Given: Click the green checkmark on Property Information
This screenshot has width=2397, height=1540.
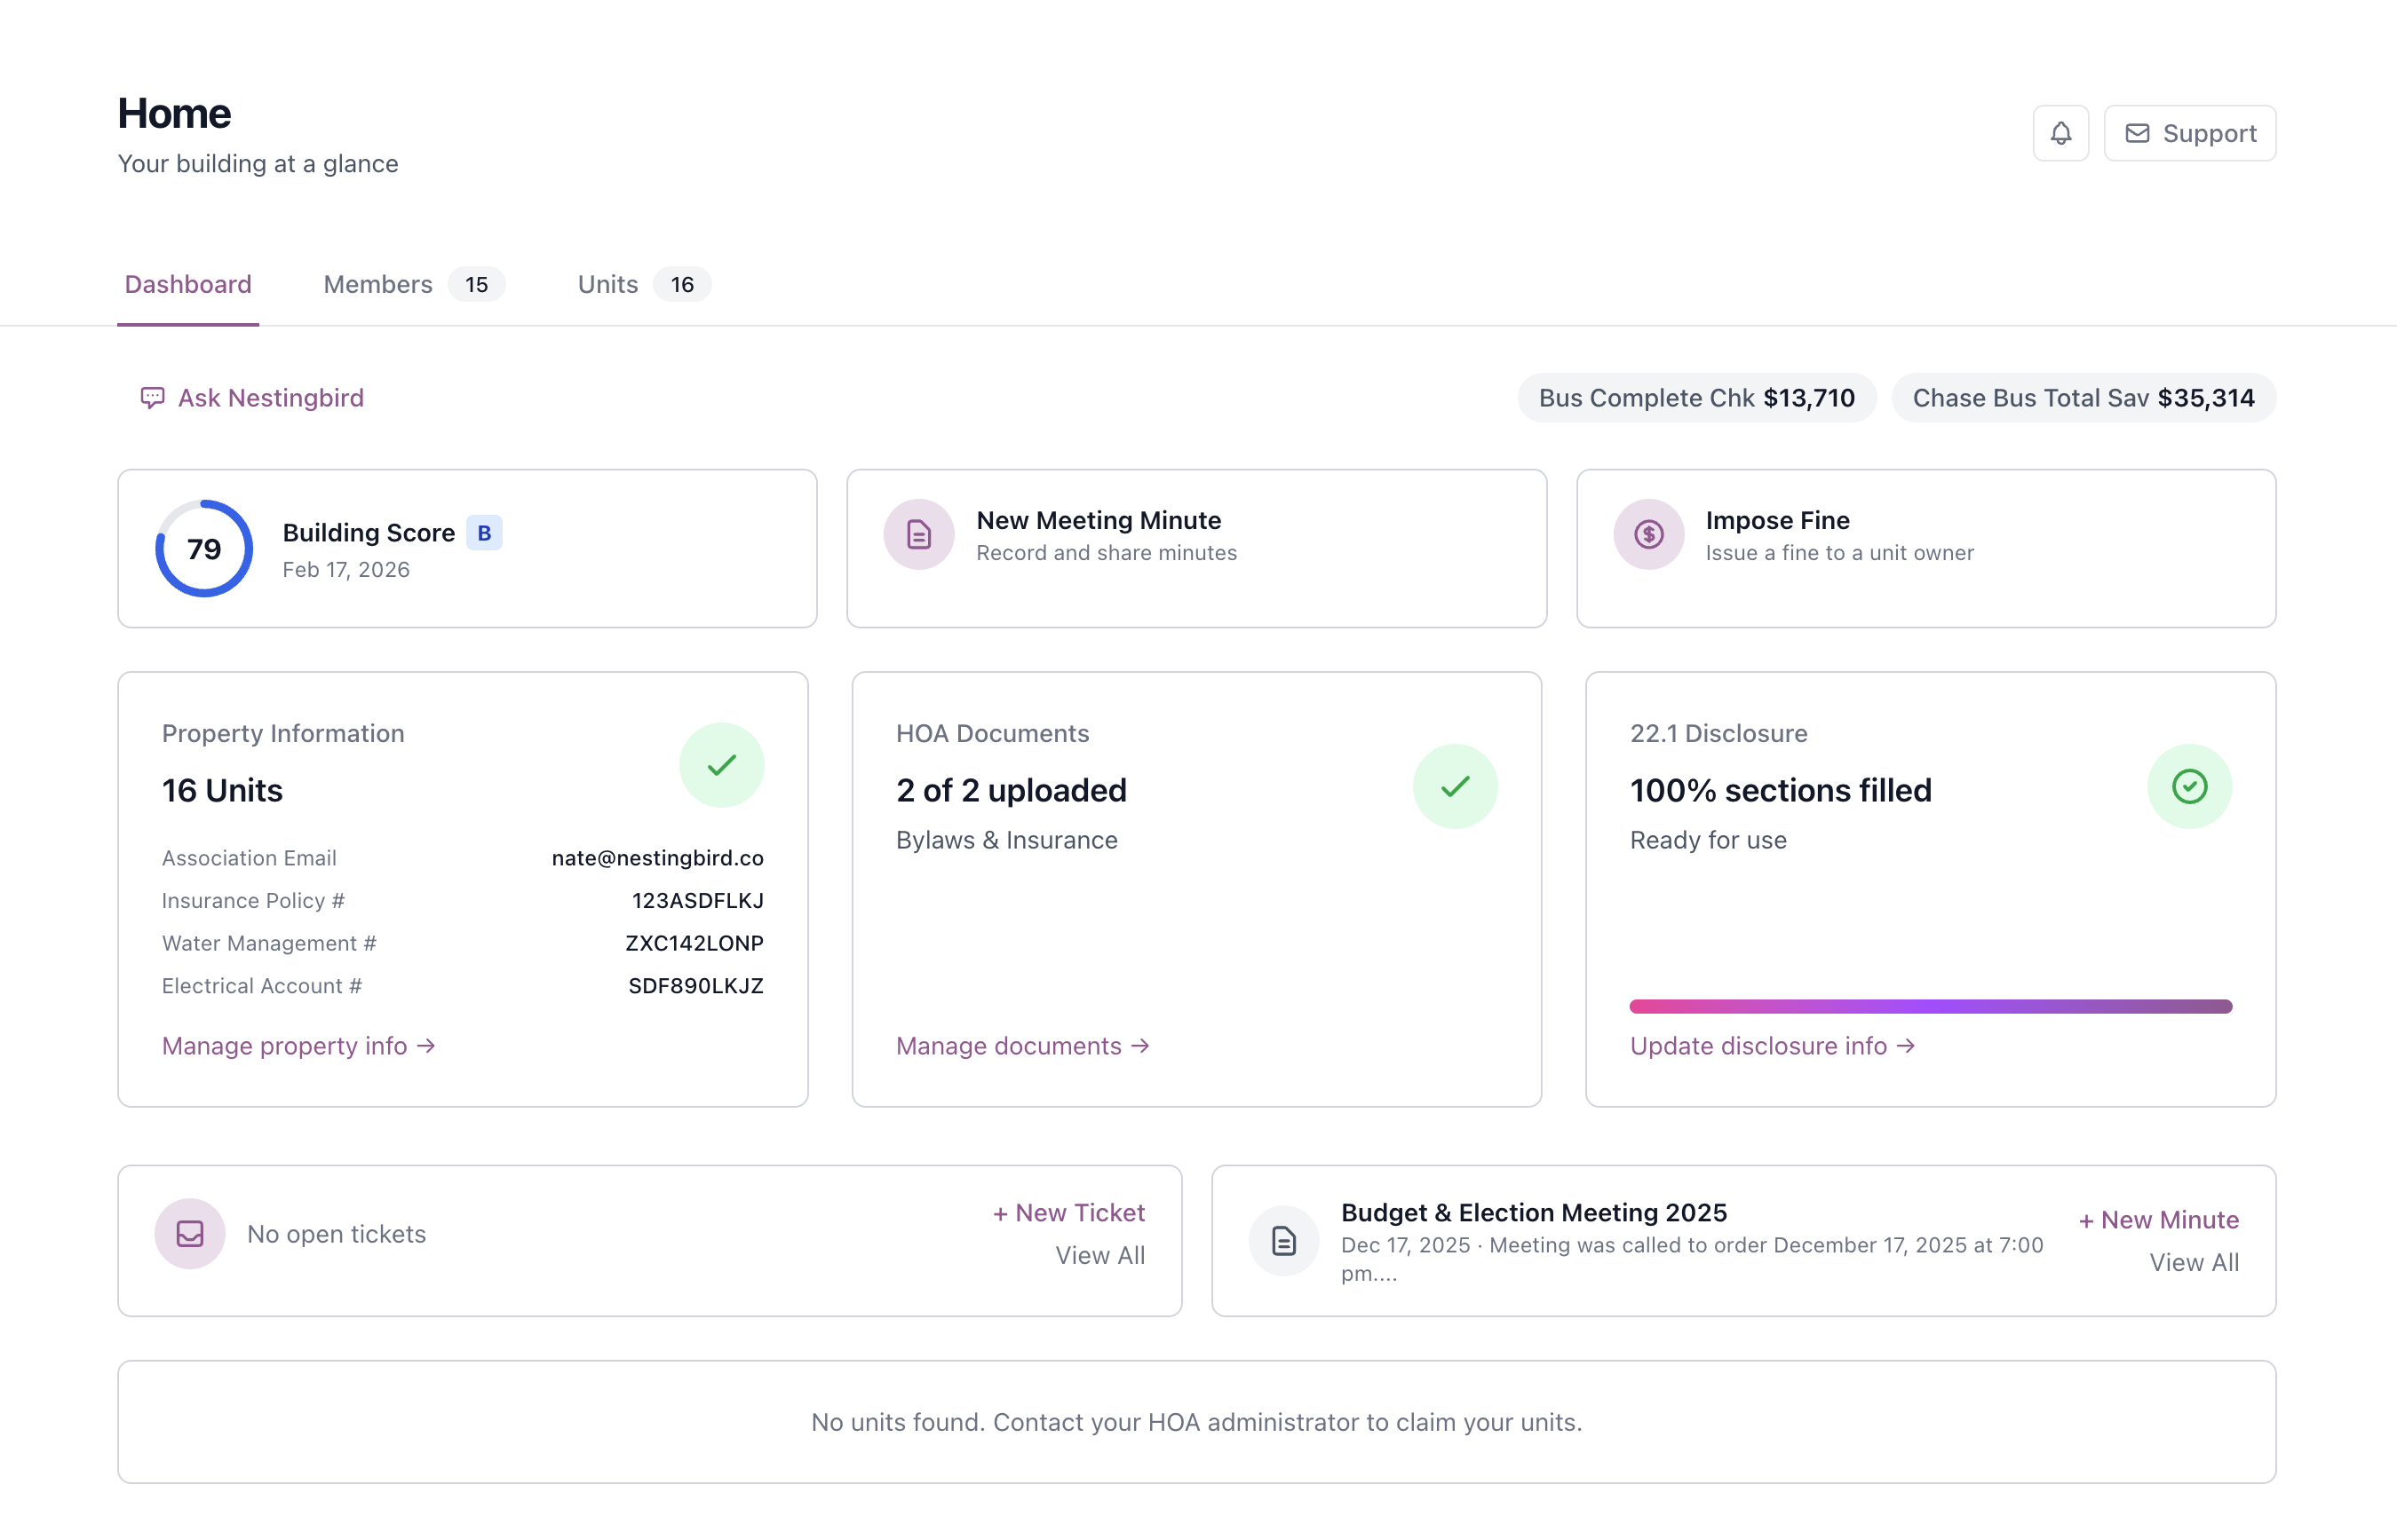Looking at the screenshot, I should pos(721,765).
